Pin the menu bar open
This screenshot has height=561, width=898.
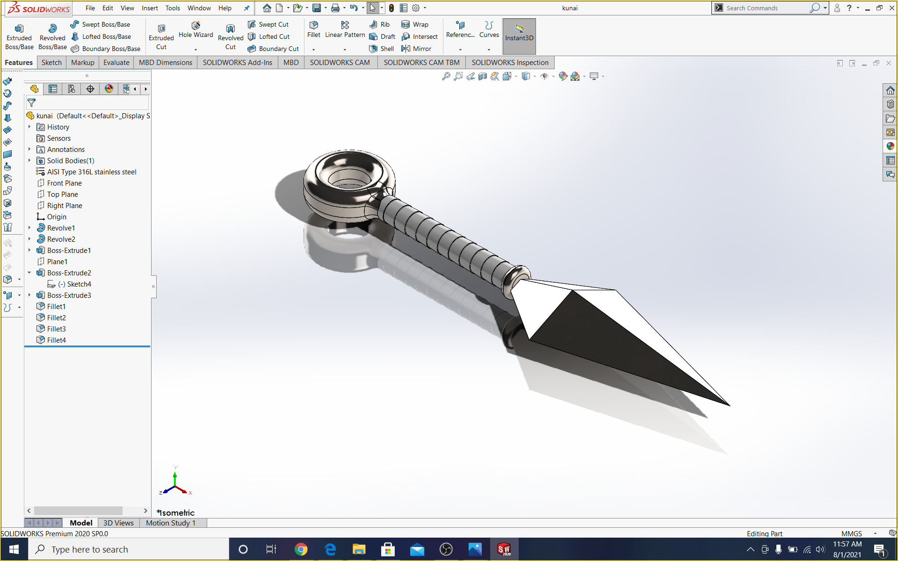247,8
